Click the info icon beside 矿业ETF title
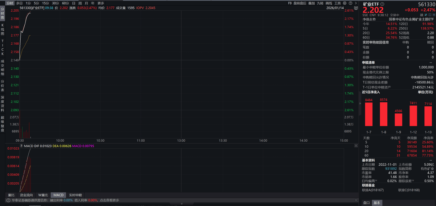The width and height of the screenshot is (436, 206). click(x=382, y=4)
